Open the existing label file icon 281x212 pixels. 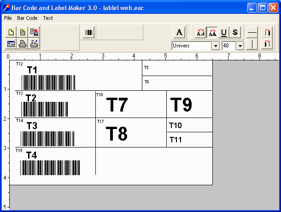pyautogui.click(x=22, y=32)
